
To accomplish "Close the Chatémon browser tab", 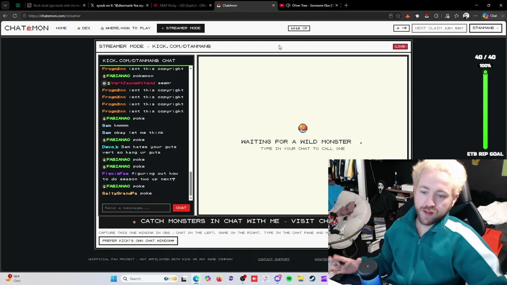I will (273, 6).
